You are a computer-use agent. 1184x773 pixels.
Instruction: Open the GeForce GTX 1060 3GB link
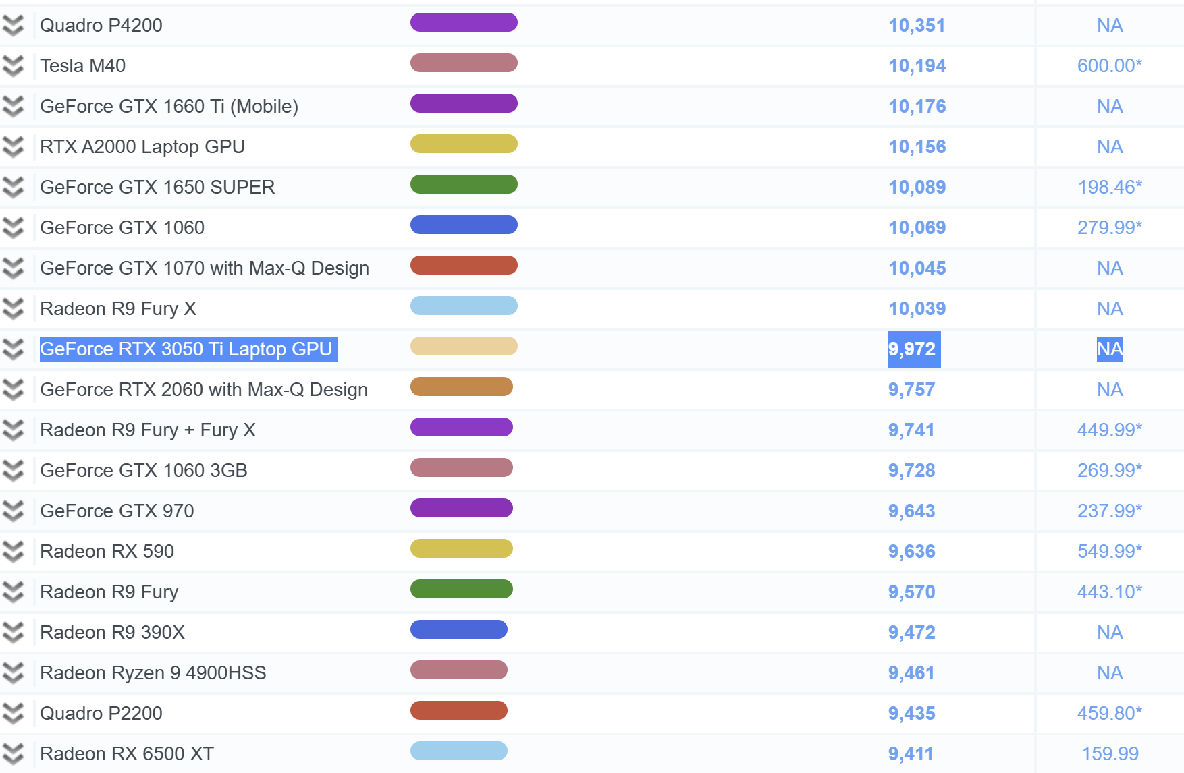tap(144, 471)
